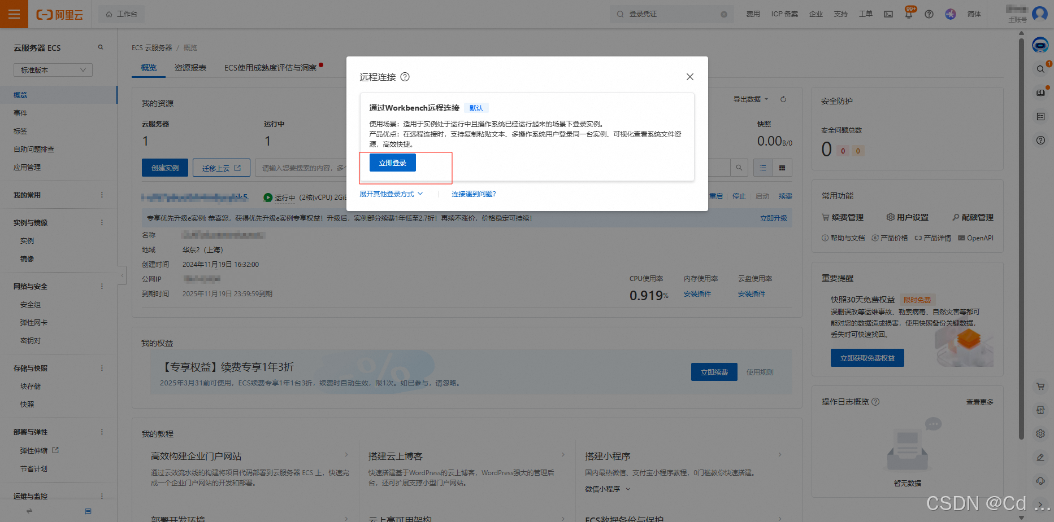Switch to list view
1054x522 pixels.
763,168
